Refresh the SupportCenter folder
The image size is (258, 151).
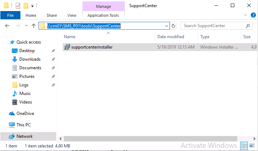[x=173, y=26]
